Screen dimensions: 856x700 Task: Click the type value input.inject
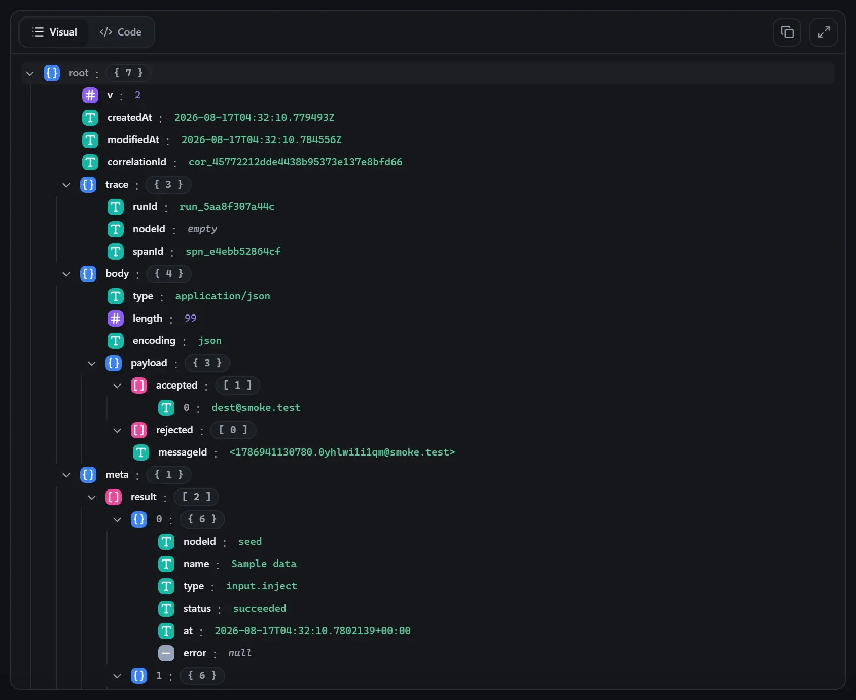pyautogui.click(x=262, y=586)
